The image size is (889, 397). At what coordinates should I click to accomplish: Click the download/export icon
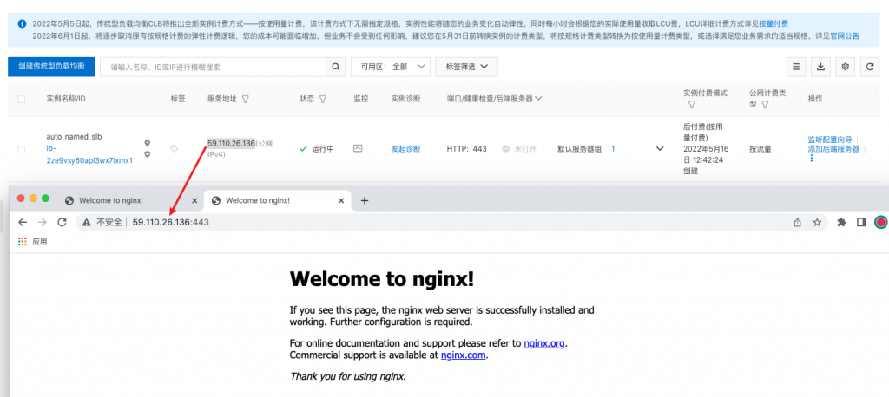tap(820, 67)
